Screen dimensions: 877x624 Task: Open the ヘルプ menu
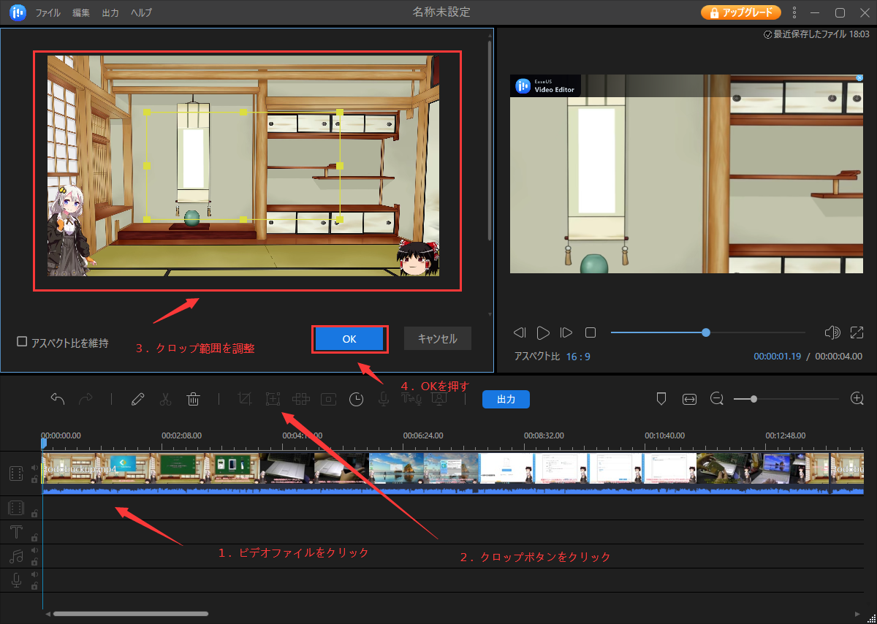click(x=141, y=12)
